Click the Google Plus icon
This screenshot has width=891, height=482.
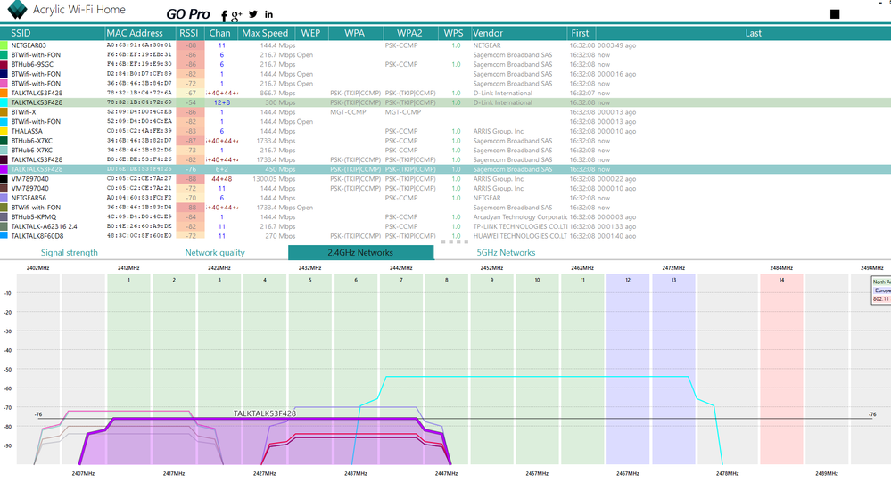click(236, 16)
